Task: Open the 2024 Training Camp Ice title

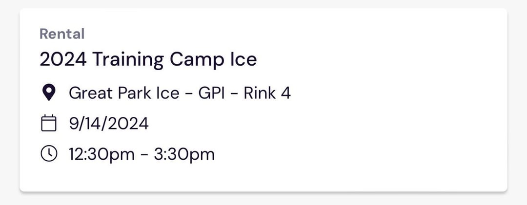Action: pos(148,60)
